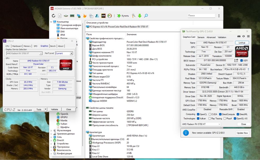
Task: Toggle the OpenCL checkbox in GPU-Z
Action: pos(198,114)
